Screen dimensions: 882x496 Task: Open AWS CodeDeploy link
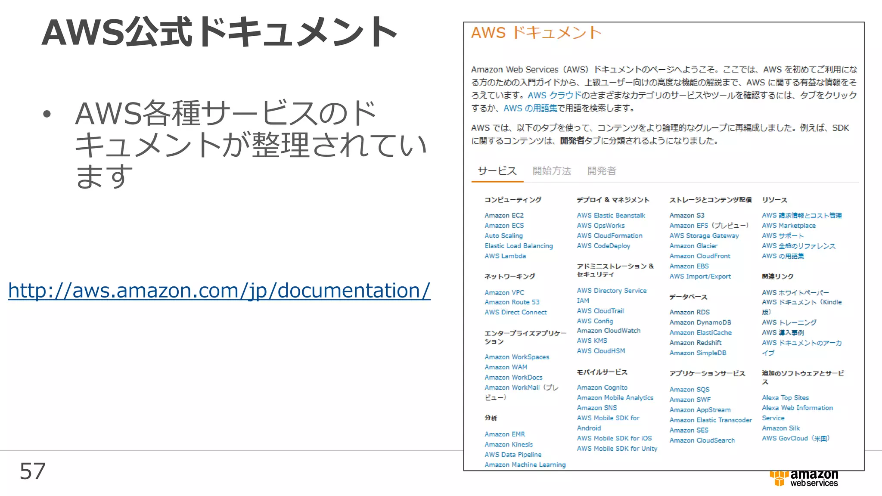pos(603,246)
